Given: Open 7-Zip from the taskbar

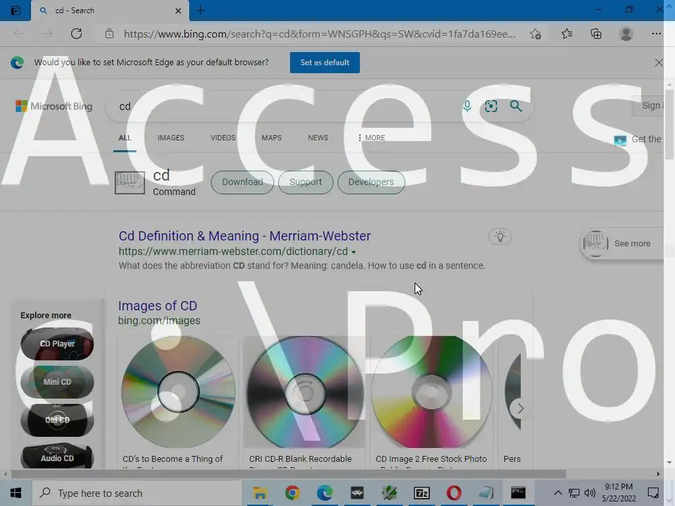Looking at the screenshot, I should [x=421, y=493].
